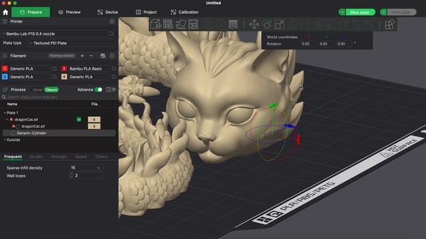Screen dimensions: 426x239
Task: Toggle dragonCat.stl printable checkbox
Action: pyautogui.click(x=79, y=119)
